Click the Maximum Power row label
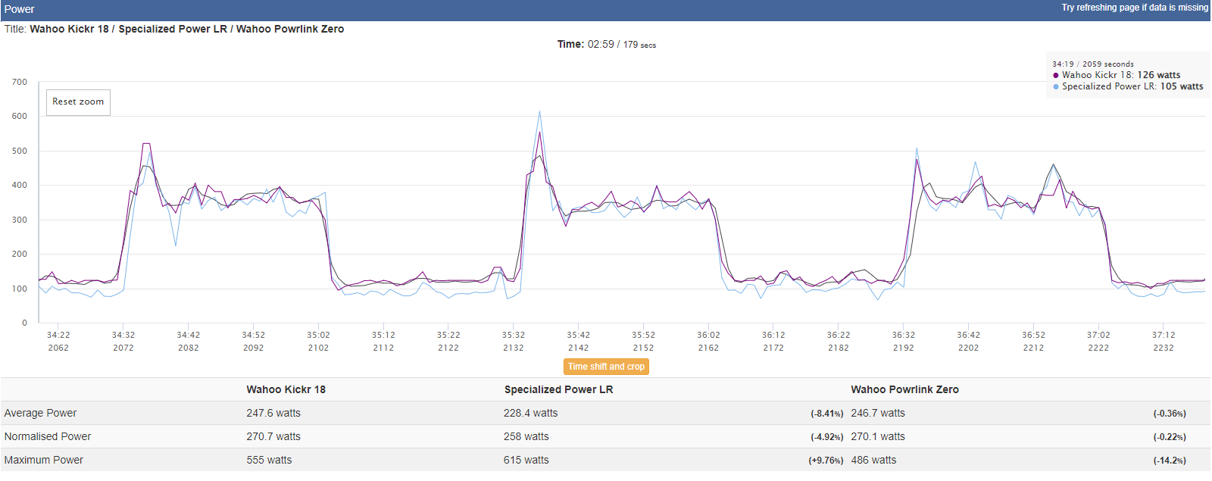The height and width of the screenshot is (481, 1212). 43,460
